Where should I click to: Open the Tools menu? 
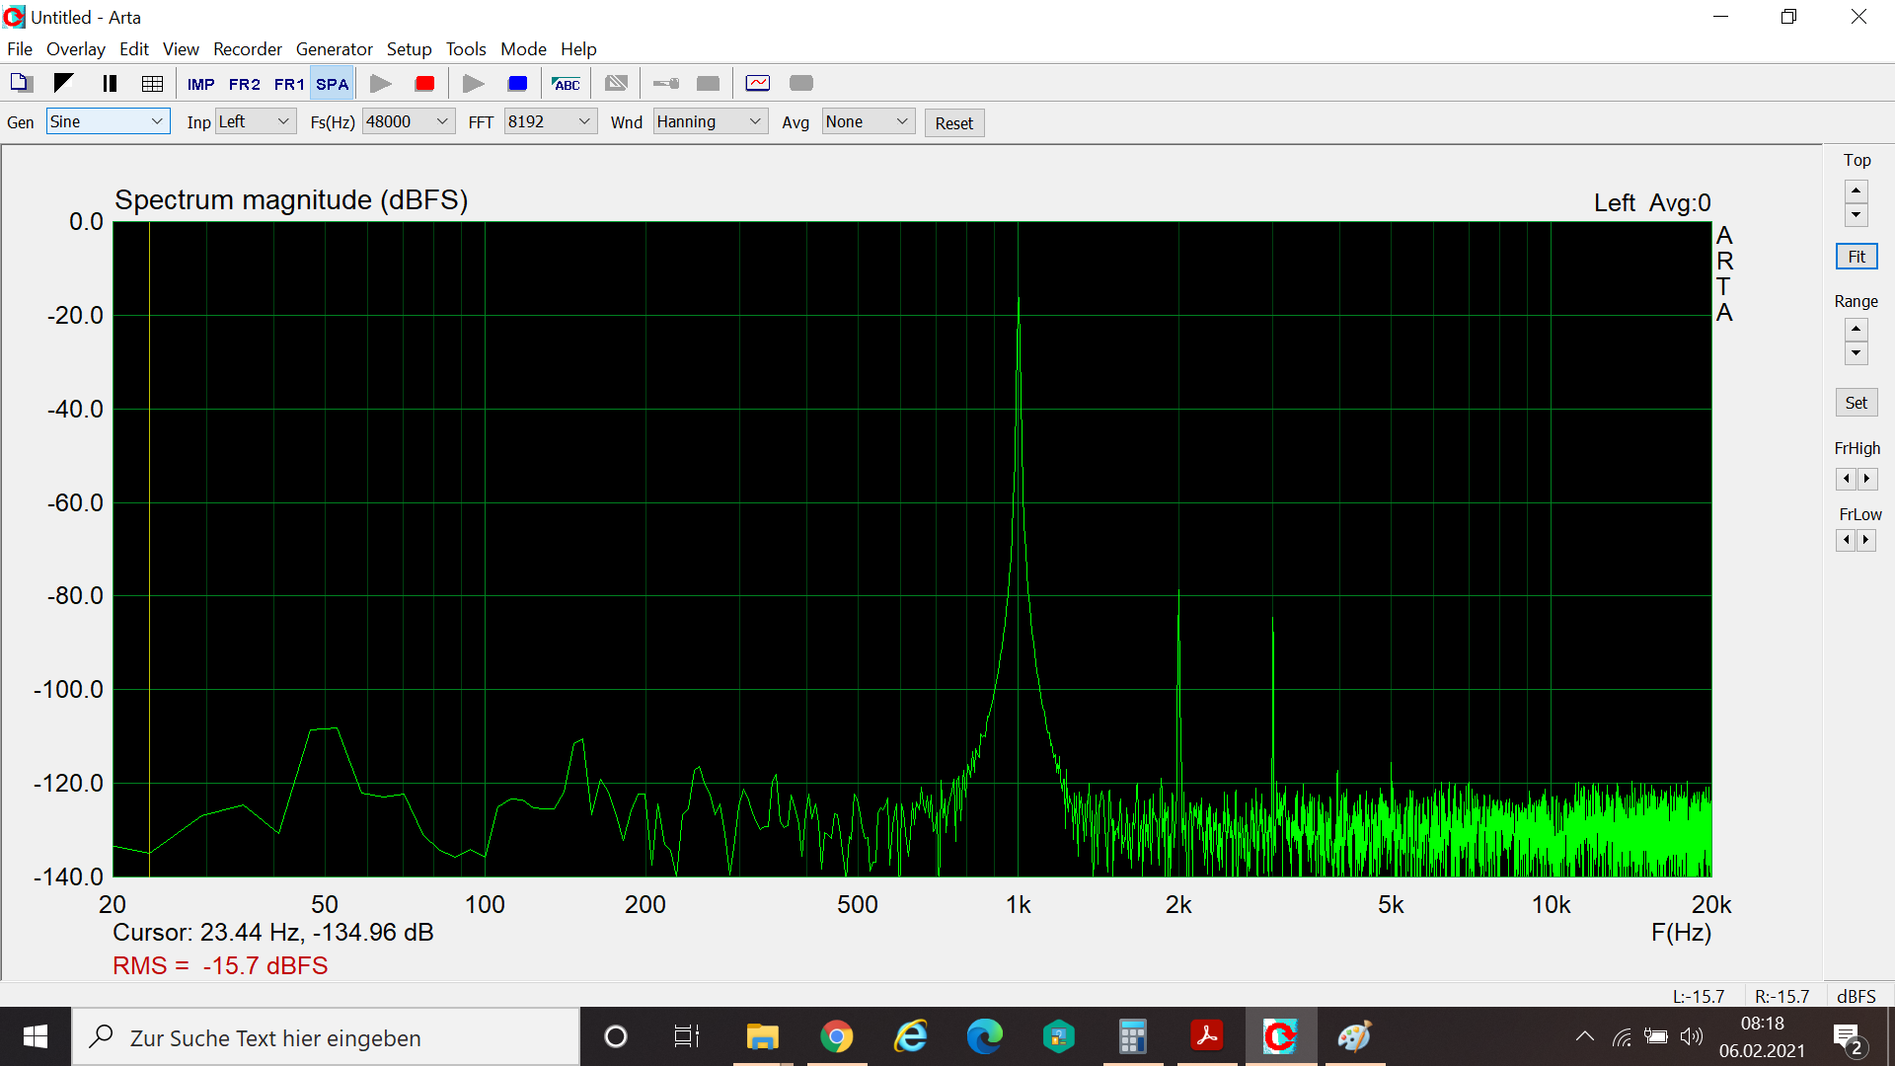466,48
